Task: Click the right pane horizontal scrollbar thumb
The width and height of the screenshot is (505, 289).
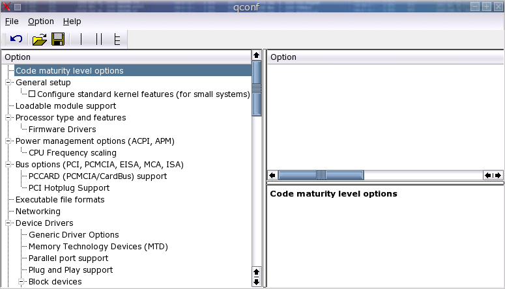Action: click(321, 175)
